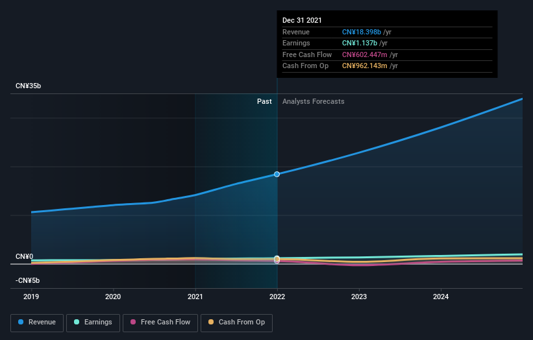
Task: Click the 2020 x-axis label
Action: 113,297
